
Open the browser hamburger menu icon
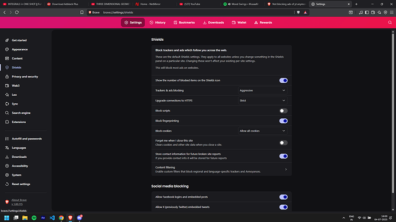[x=391, y=13]
